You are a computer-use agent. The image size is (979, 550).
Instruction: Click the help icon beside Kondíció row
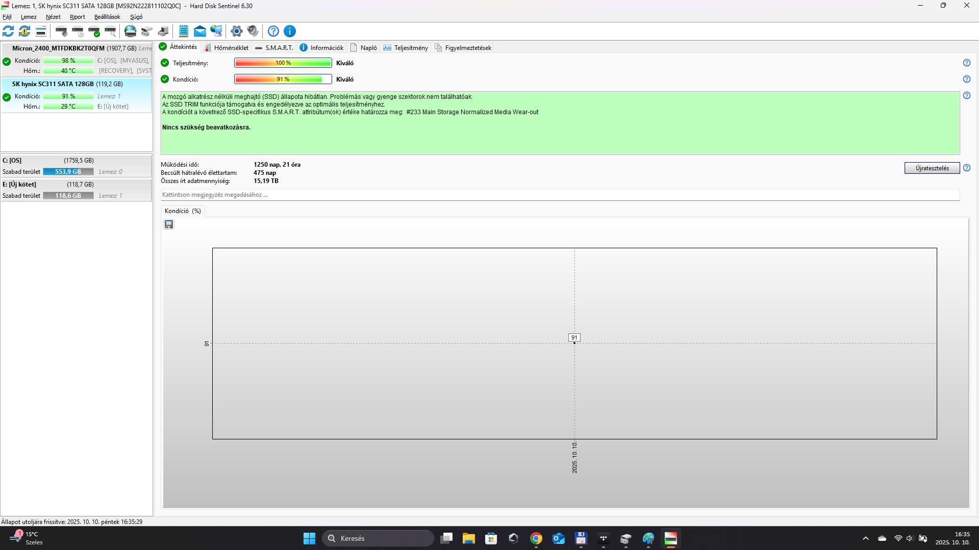click(x=967, y=79)
